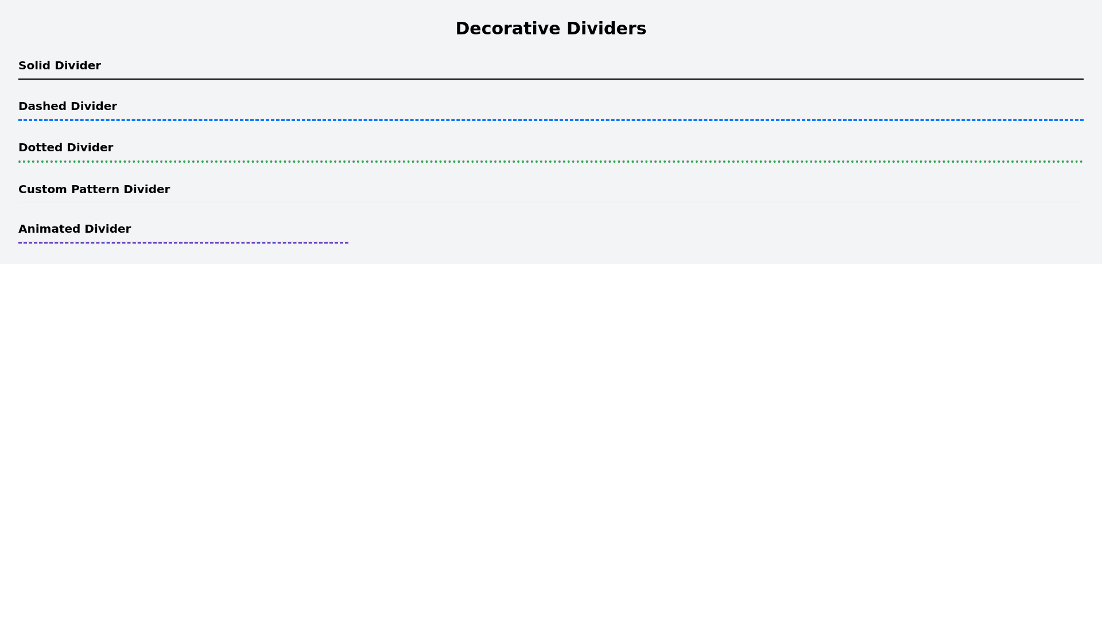Click the word Dividers in the title

click(606, 29)
